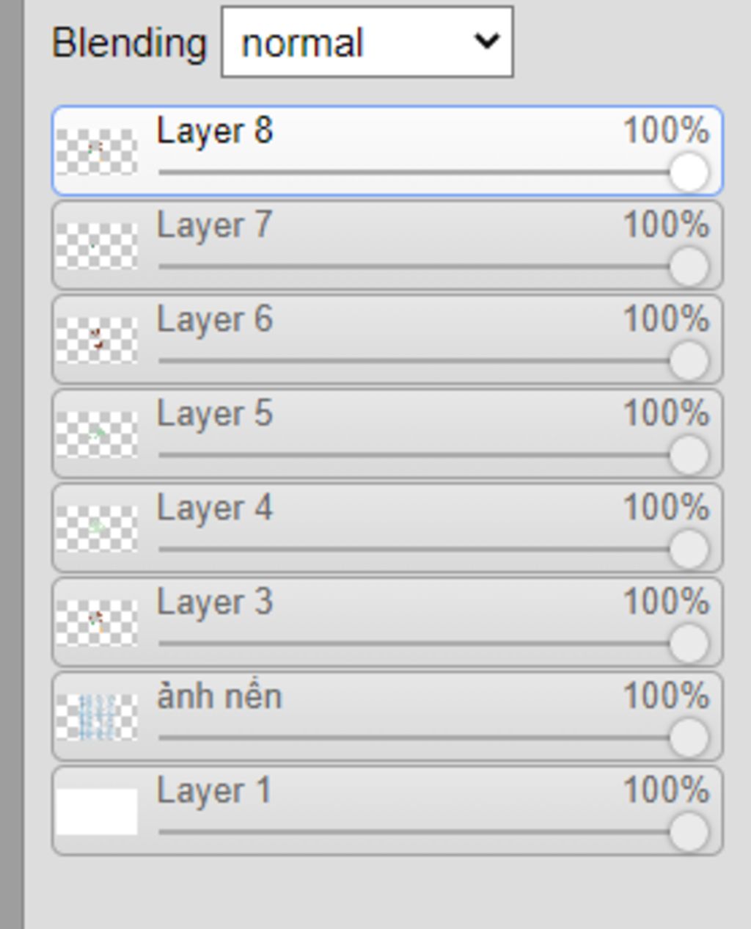Click the Layer 3 100% opacity value
Viewport: 751px width, 929px height.
666,602
